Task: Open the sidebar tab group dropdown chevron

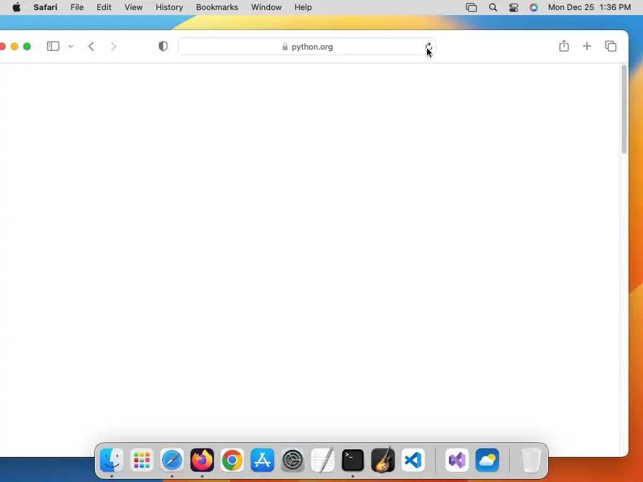Action: 71,46
